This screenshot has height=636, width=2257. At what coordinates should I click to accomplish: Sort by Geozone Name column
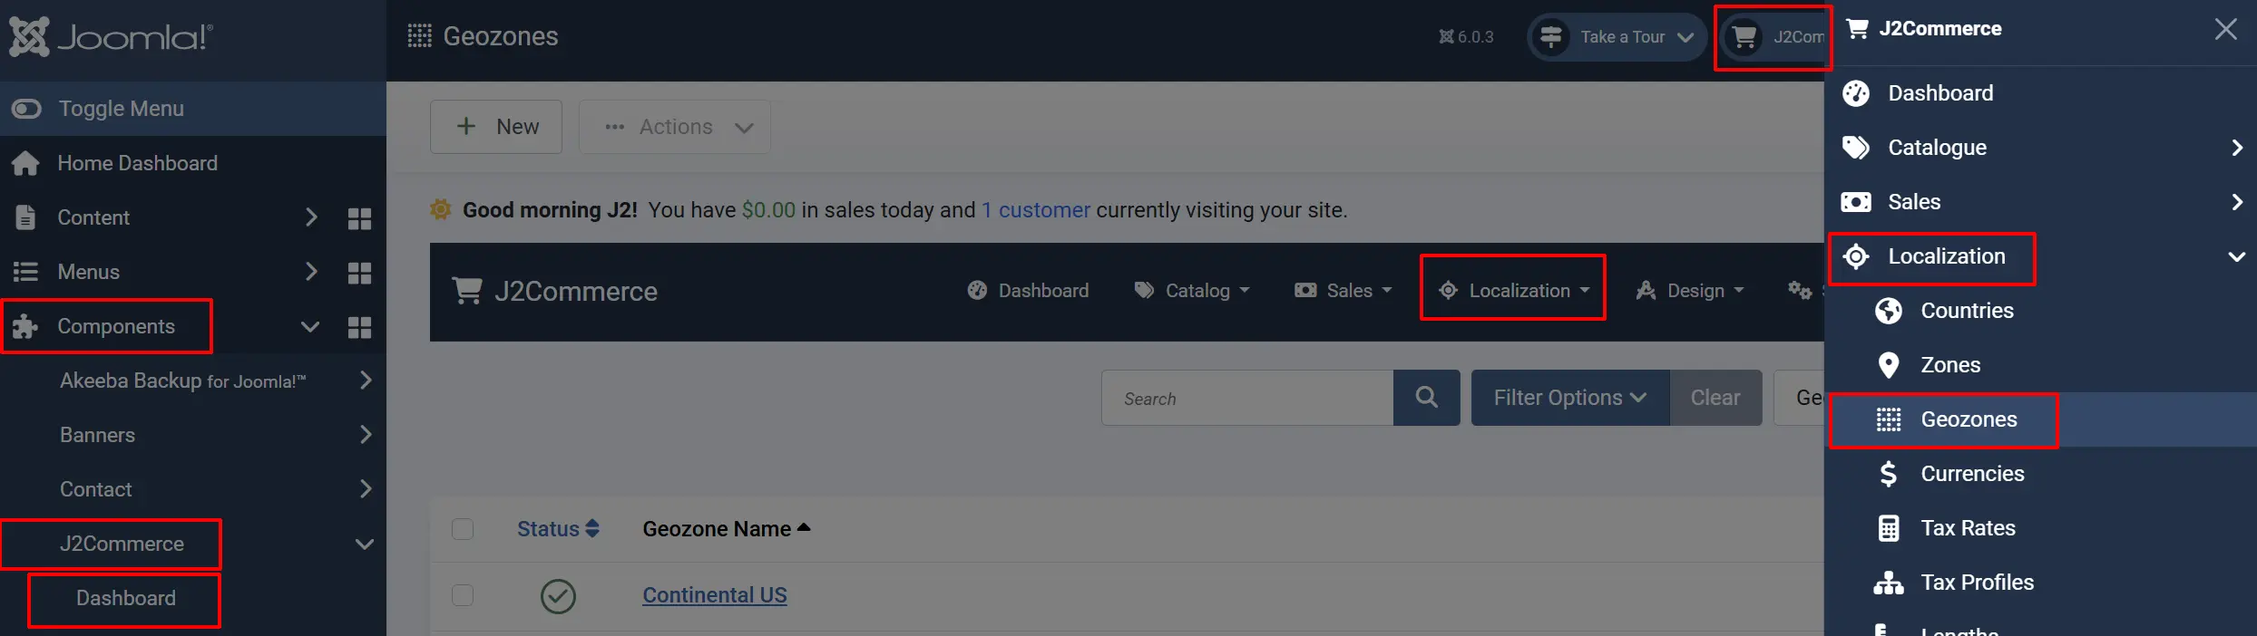point(726,529)
